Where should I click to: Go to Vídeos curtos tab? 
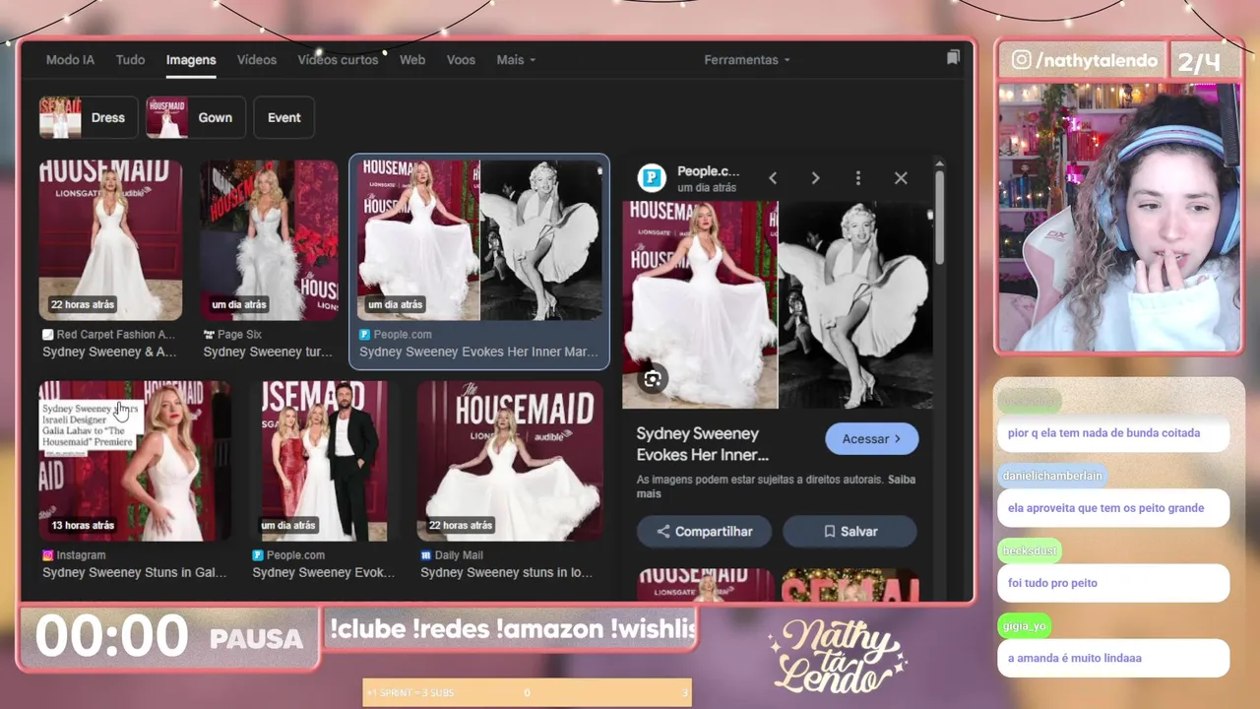tap(338, 60)
